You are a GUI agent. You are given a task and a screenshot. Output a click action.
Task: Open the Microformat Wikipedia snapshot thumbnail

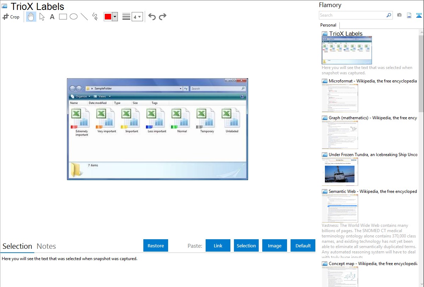[340, 98]
